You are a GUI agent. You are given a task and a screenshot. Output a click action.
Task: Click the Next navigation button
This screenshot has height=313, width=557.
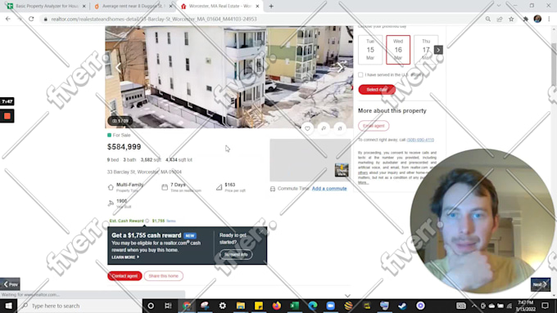tap(540, 284)
